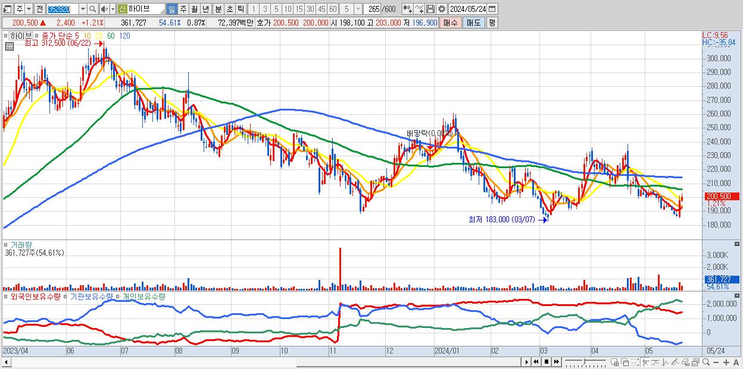Click the eraser with bars icon in bottom toolbar
This screenshot has width=743, height=369.
[686, 362]
